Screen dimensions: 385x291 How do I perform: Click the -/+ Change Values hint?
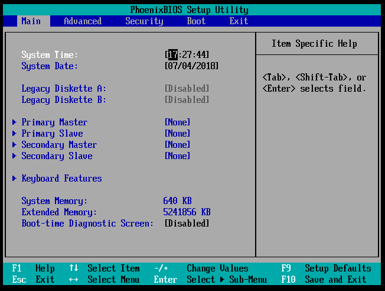(201, 268)
